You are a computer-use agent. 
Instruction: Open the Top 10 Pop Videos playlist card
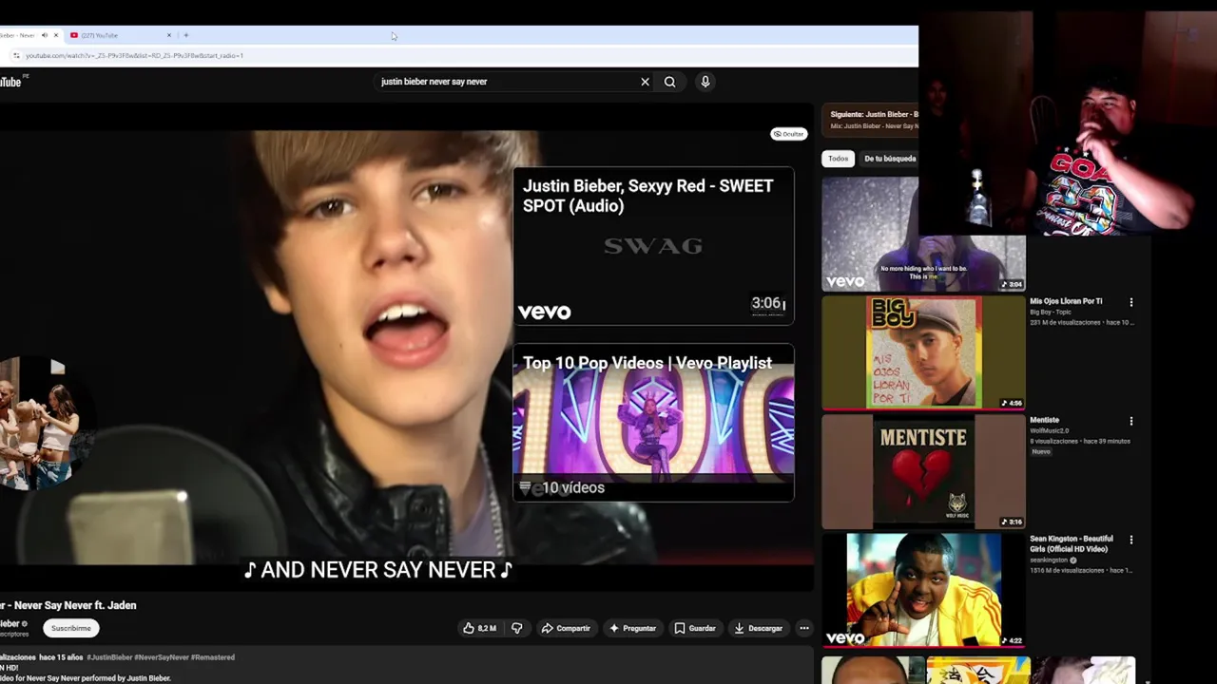653,423
